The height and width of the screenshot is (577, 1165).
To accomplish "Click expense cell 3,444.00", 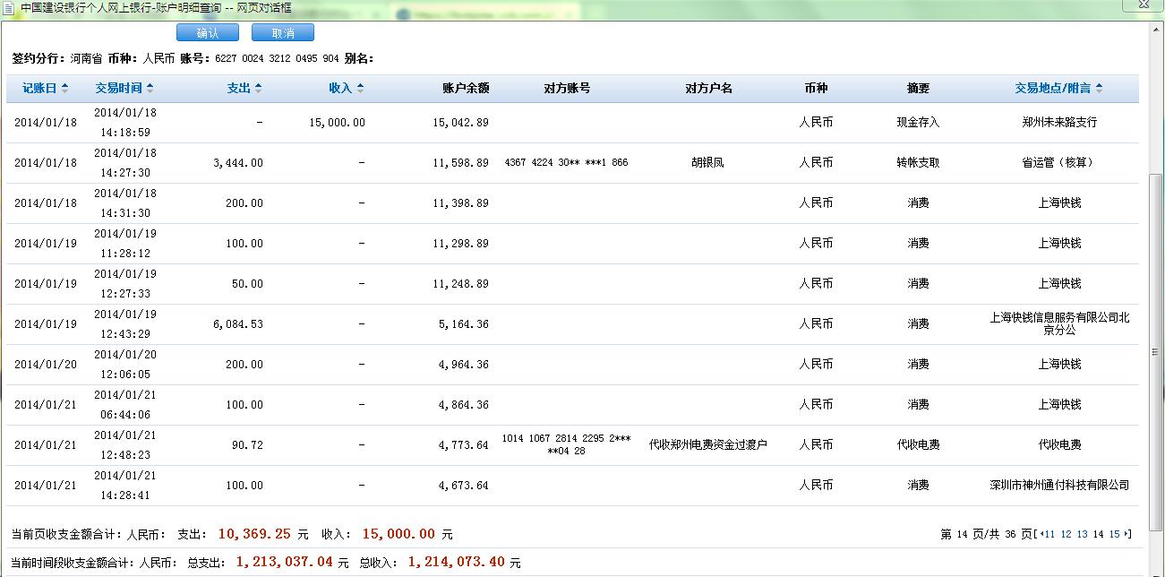I will click(x=238, y=163).
